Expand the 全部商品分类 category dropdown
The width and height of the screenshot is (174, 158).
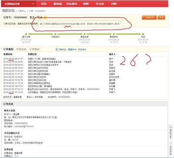tap(19, 4)
